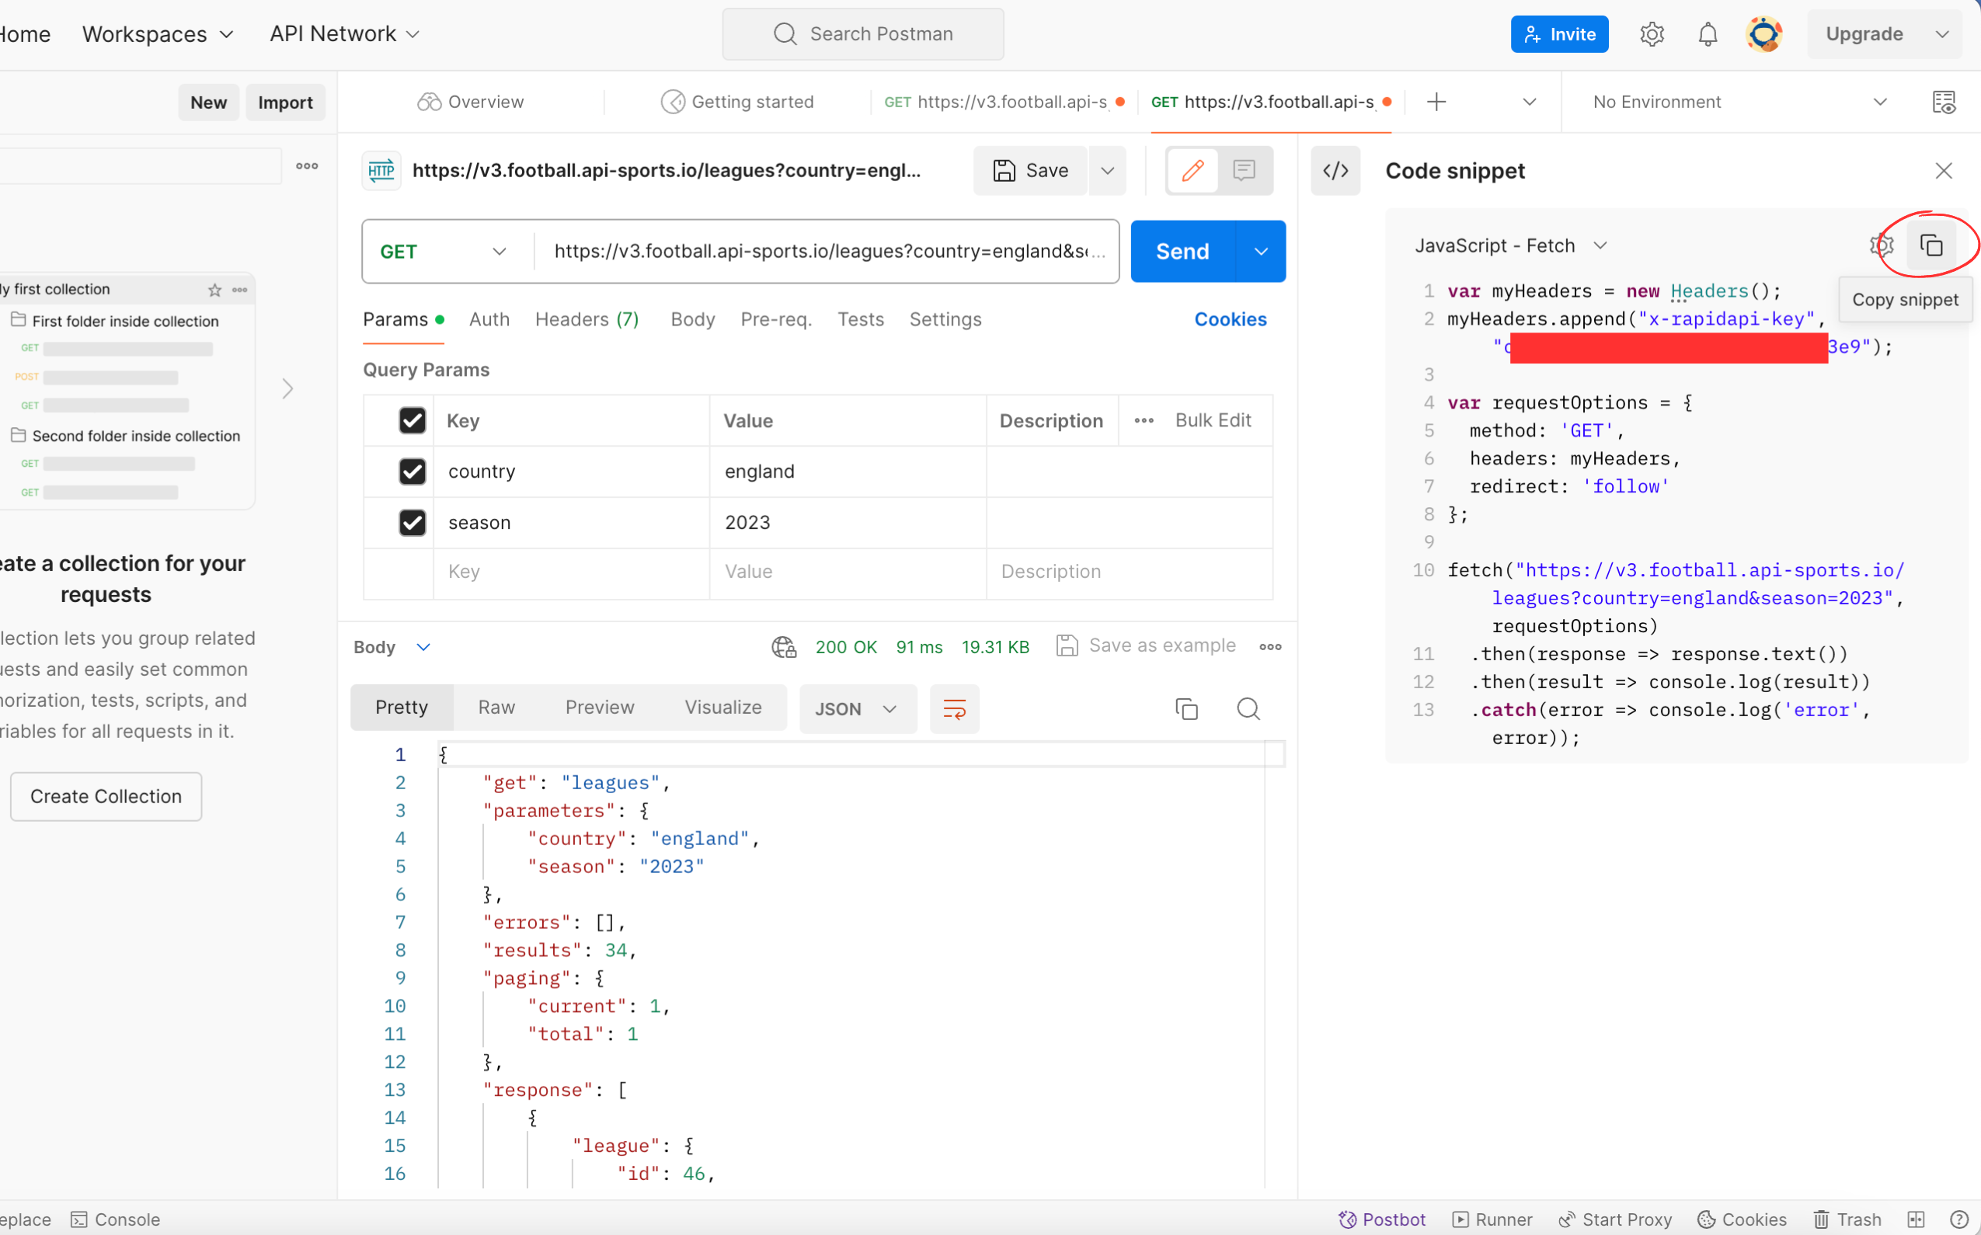Star the first collection

tap(215, 290)
